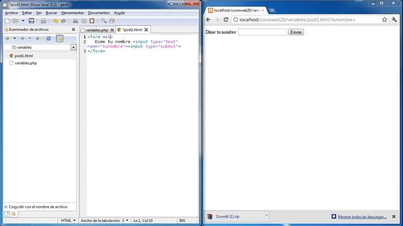Click the Chrome address bar URL
Image resolution: width=403 pixels, height=226 pixels.
[297, 19]
